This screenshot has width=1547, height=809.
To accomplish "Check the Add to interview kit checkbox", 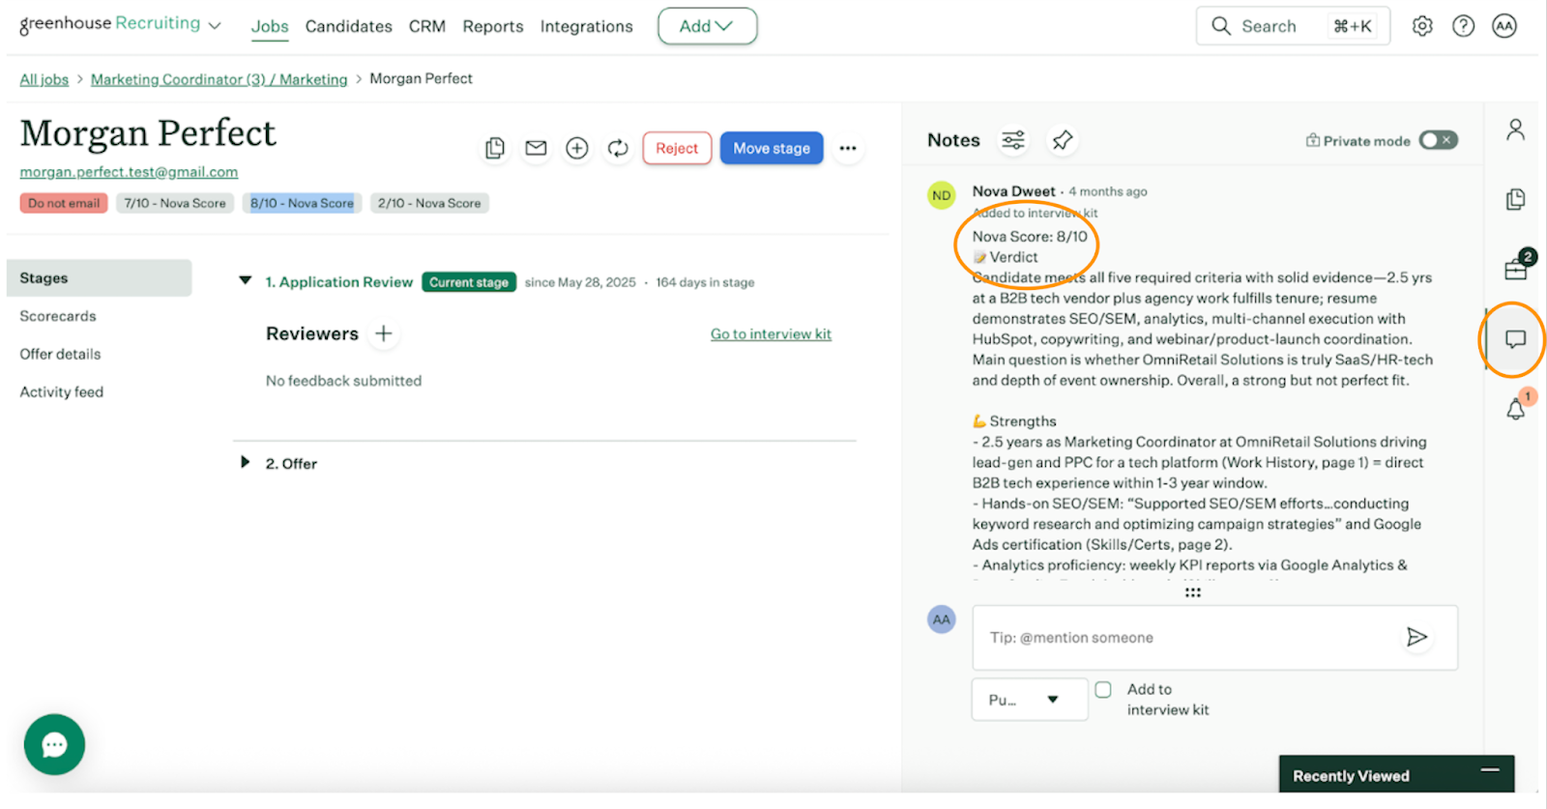I will pyautogui.click(x=1103, y=690).
